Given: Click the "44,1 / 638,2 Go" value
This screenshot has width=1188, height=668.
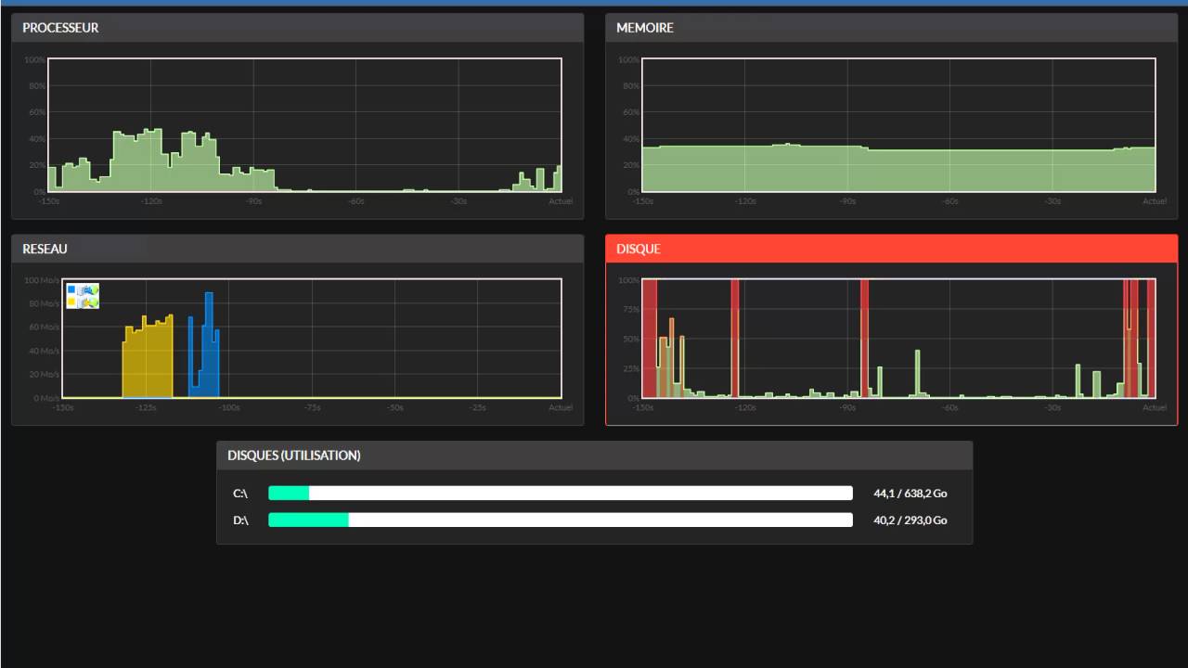Looking at the screenshot, I should click(x=910, y=494).
